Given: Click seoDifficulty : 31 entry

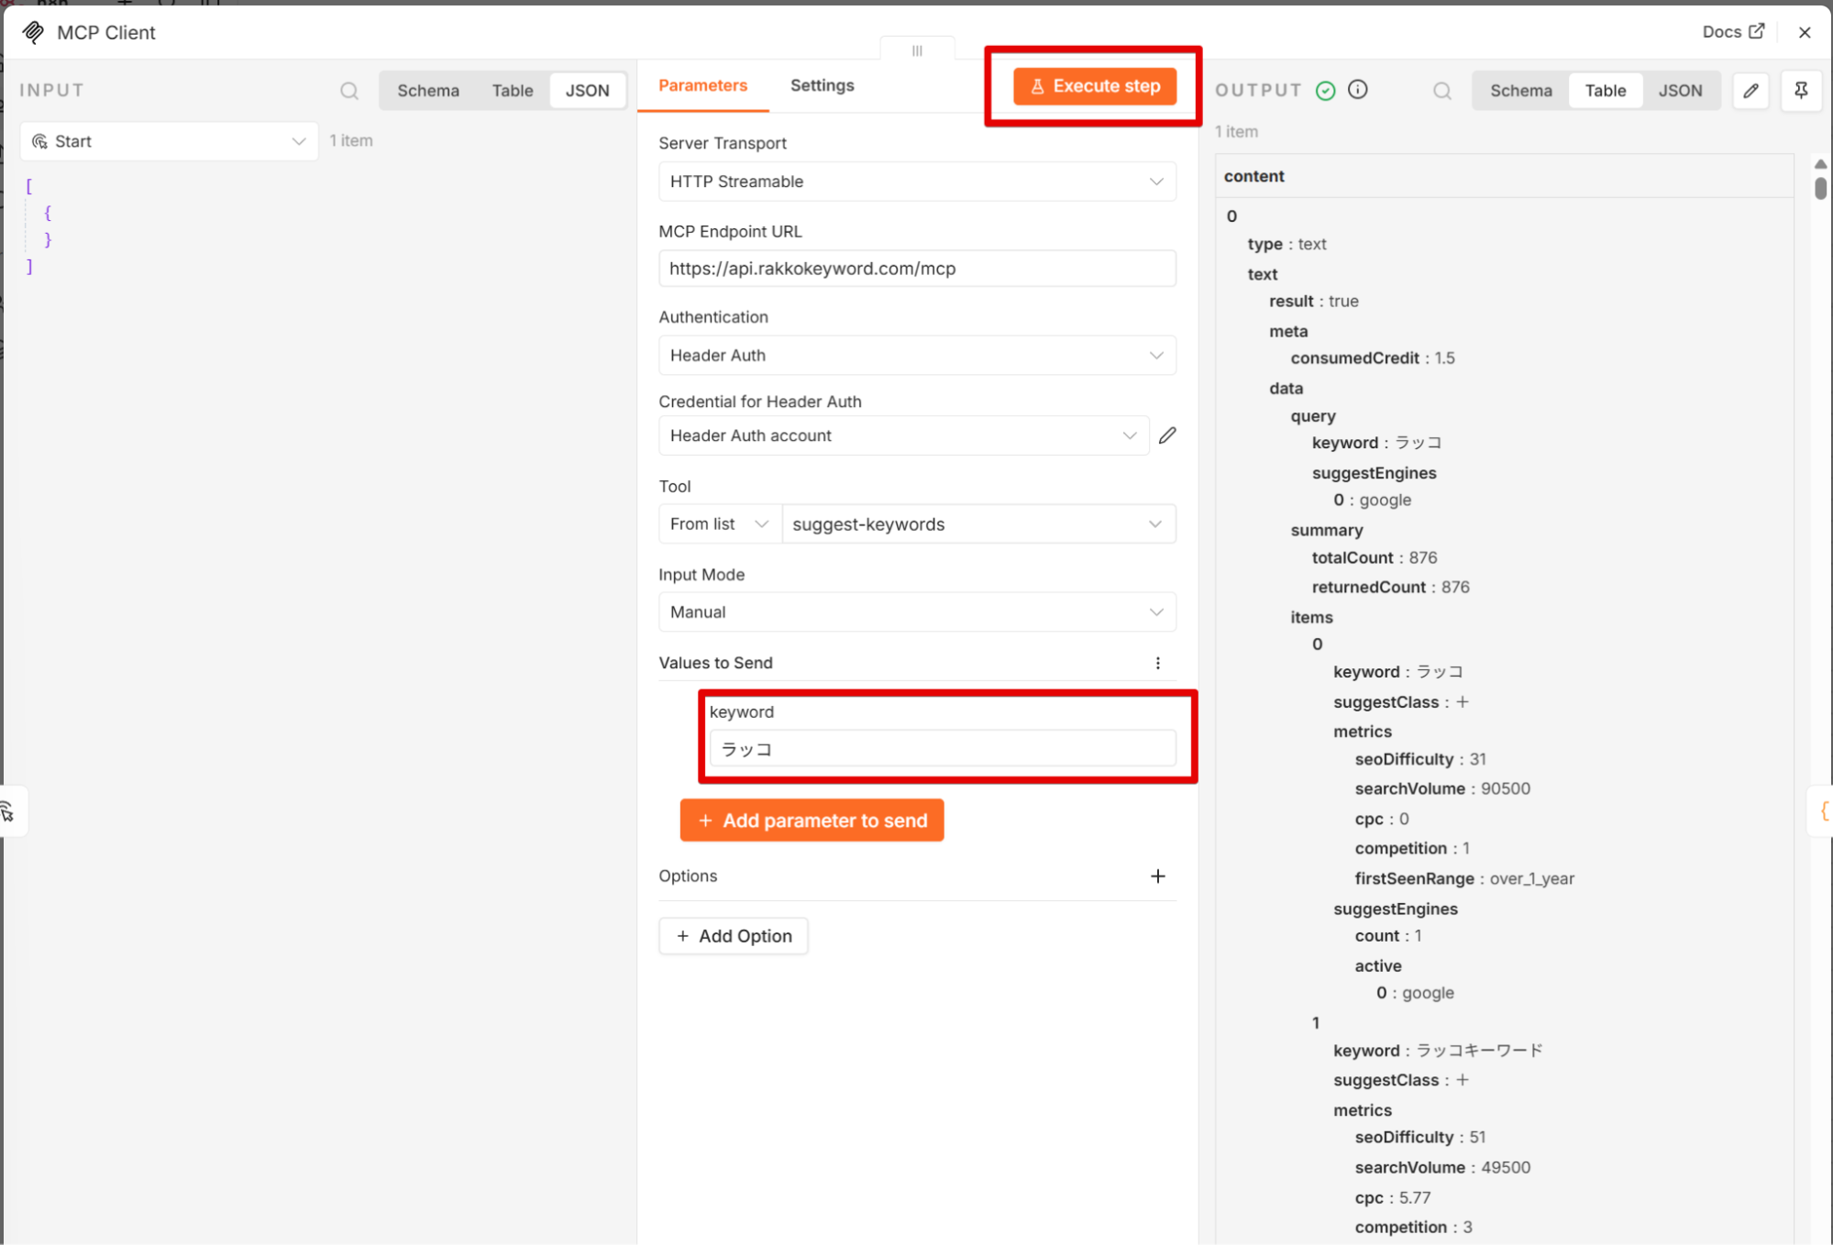Looking at the screenshot, I should [x=1420, y=759].
